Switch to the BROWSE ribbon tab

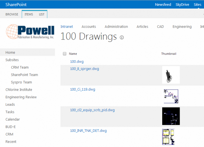[12, 15]
